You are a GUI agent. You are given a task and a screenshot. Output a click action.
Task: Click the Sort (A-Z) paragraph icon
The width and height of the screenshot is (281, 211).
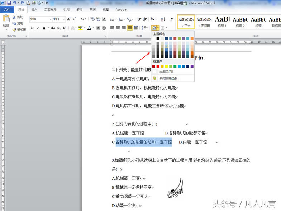(x=163, y=19)
